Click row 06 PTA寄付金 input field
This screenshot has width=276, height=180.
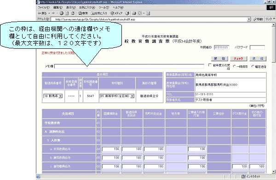[x=240, y=166]
